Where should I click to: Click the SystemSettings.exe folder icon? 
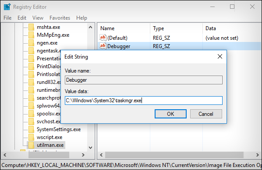tap(31, 129)
